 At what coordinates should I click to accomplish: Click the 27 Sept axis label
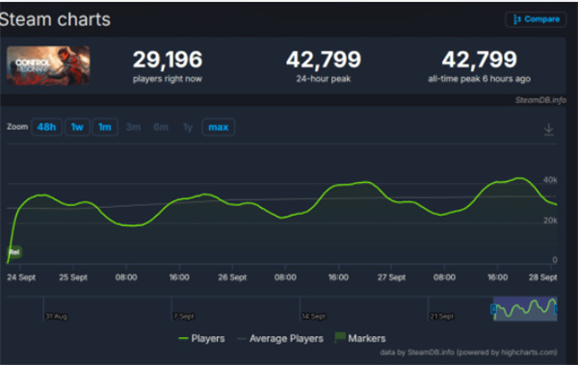pos(391,277)
